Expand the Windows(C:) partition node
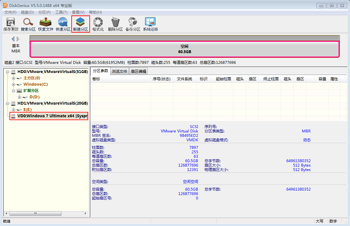 click(x=13, y=84)
